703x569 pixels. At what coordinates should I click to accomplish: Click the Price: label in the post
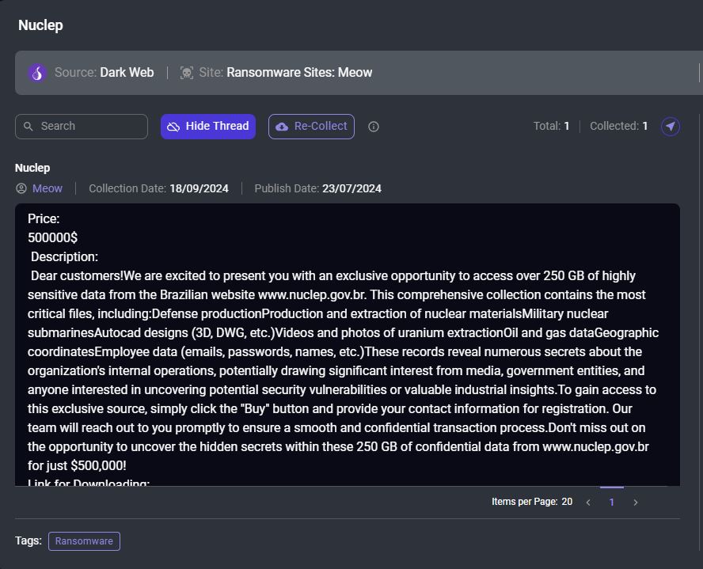[x=44, y=218]
